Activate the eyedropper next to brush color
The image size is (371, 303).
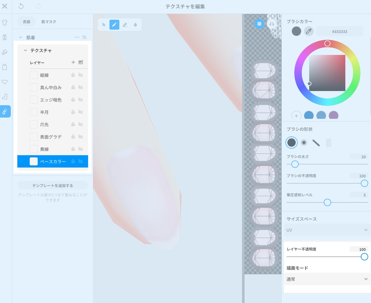tap(309, 31)
